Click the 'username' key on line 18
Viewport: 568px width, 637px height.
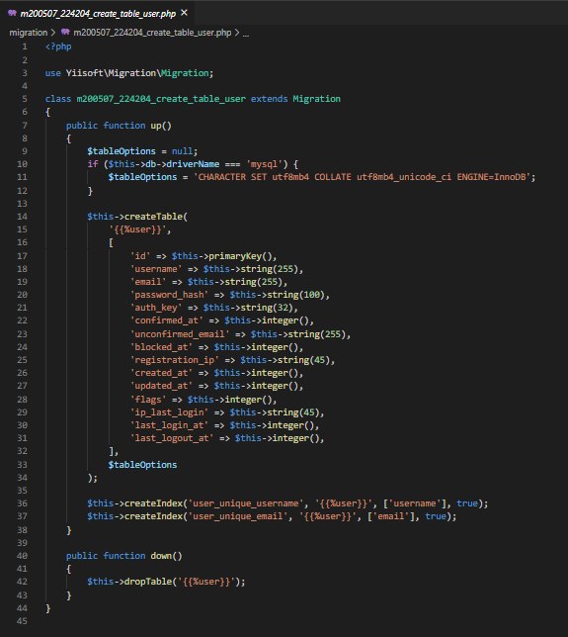tap(156, 269)
